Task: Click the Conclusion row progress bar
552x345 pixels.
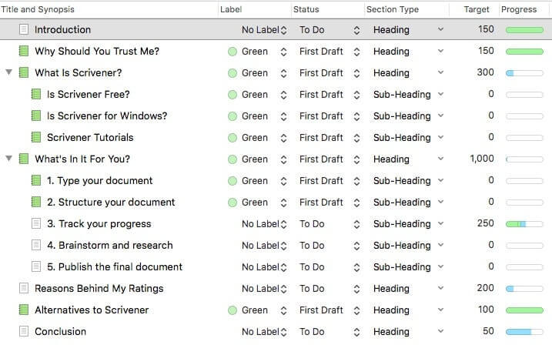Action: [524, 332]
